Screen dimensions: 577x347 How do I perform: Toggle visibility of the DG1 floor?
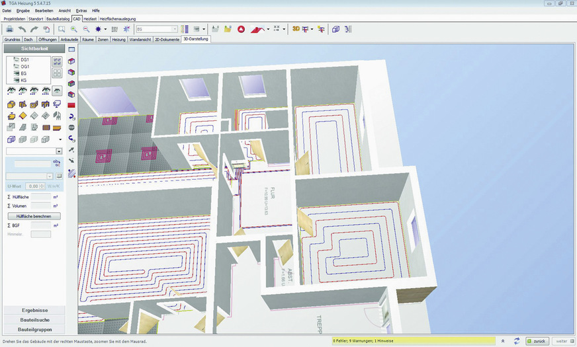click(15, 60)
